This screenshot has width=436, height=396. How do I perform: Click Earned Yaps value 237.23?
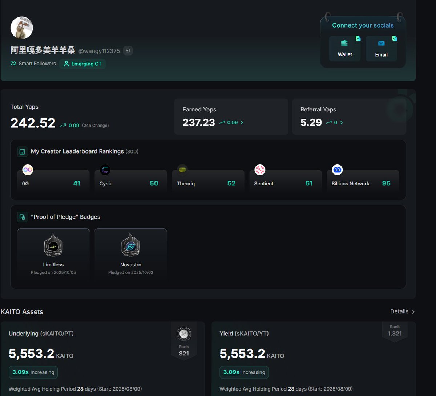pos(199,123)
